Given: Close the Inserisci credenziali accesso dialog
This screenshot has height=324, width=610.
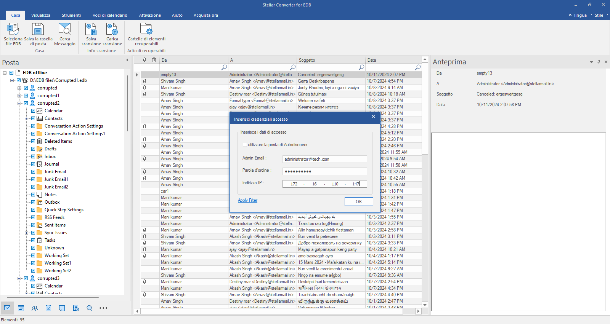Looking at the screenshot, I should tap(373, 117).
